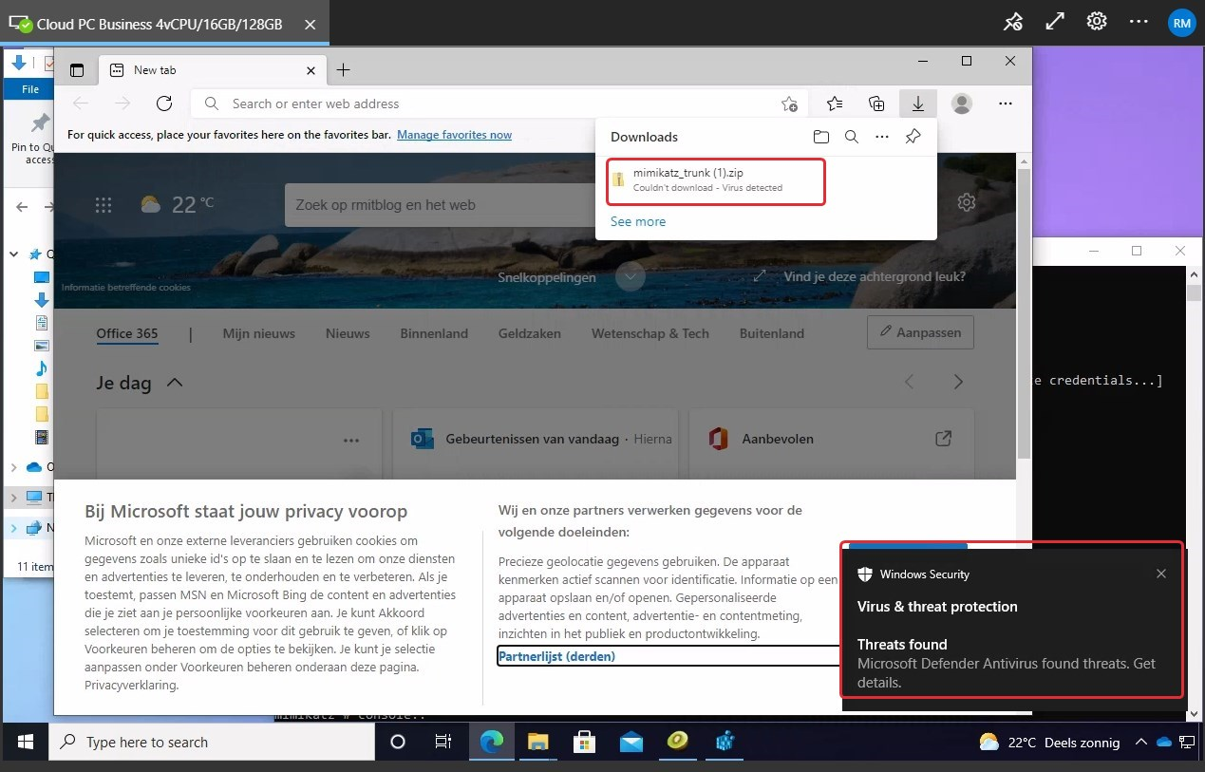Click See more in the Downloads panel
1205x772 pixels.
[x=638, y=221]
